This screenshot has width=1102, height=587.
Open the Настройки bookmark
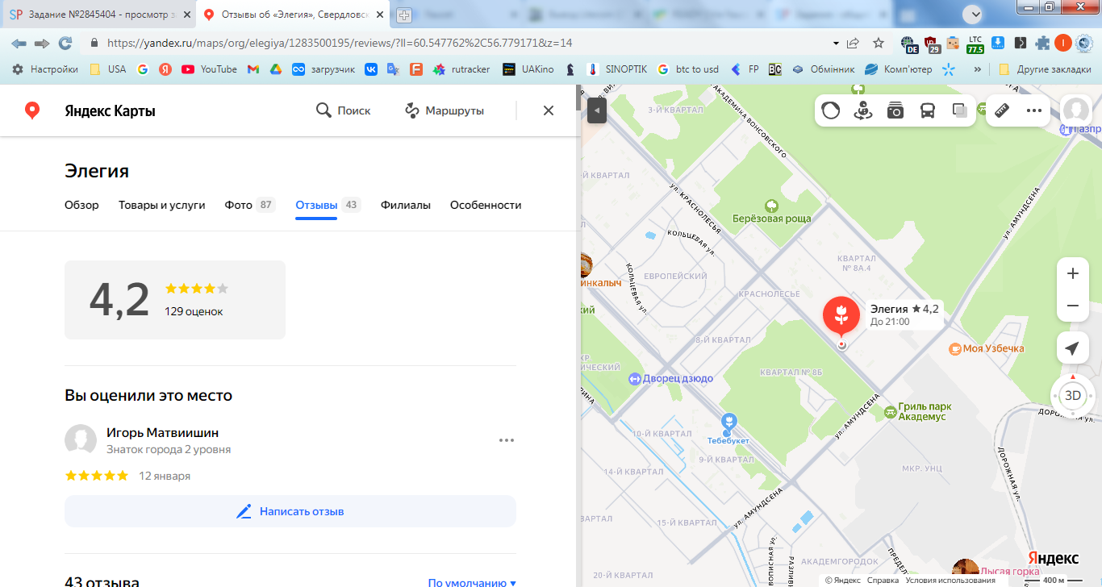[x=45, y=69]
